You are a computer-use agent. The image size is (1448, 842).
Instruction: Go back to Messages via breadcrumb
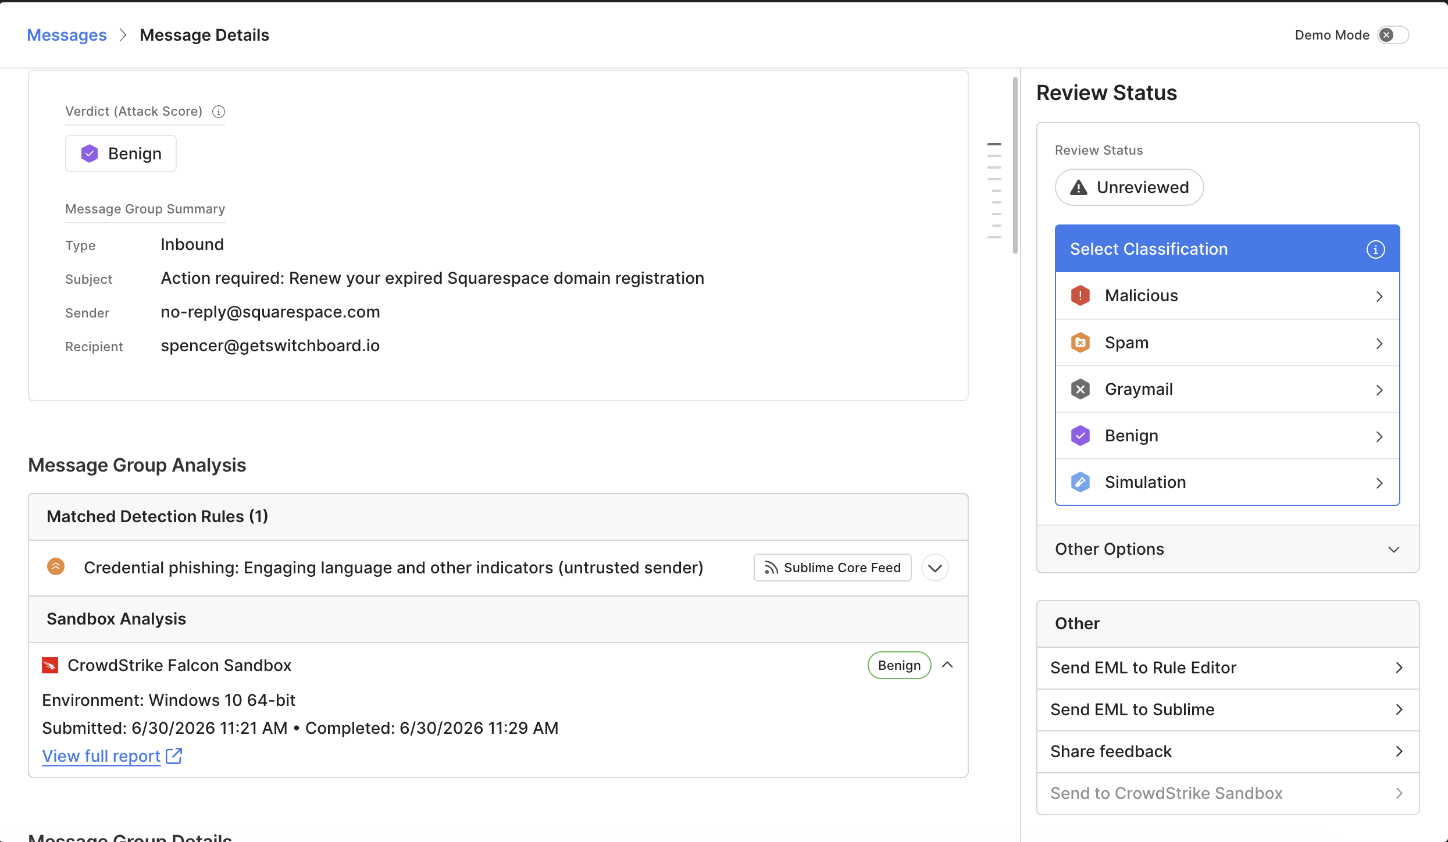pos(67,35)
